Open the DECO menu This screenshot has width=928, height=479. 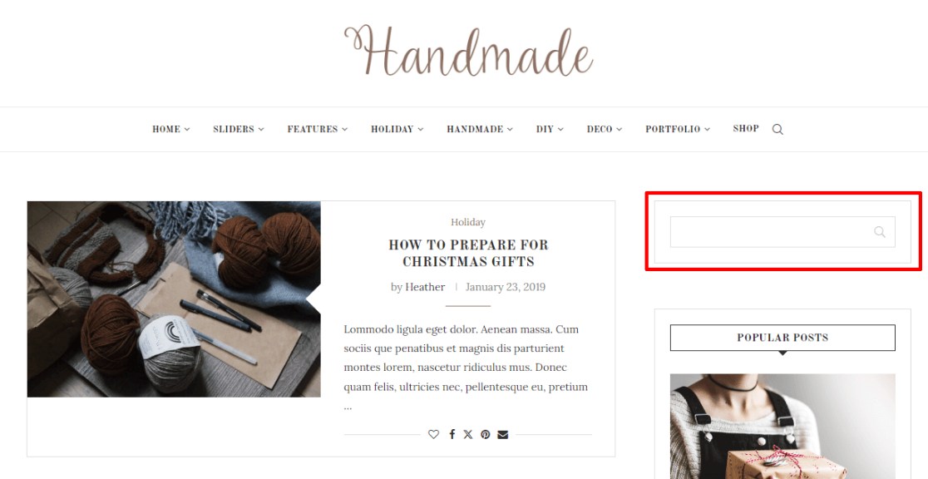click(x=605, y=129)
